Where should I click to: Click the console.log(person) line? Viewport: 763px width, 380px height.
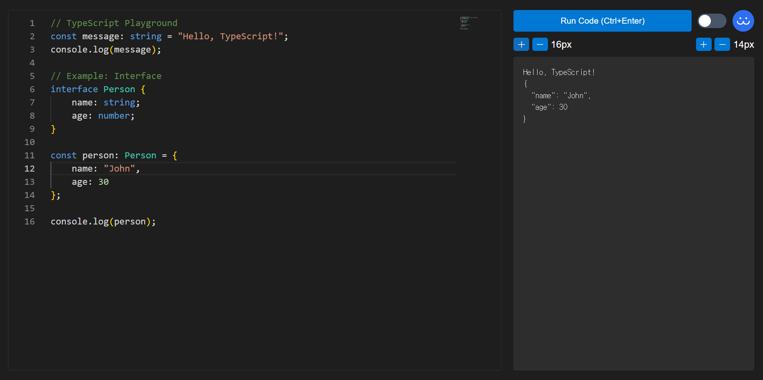click(x=103, y=222)
